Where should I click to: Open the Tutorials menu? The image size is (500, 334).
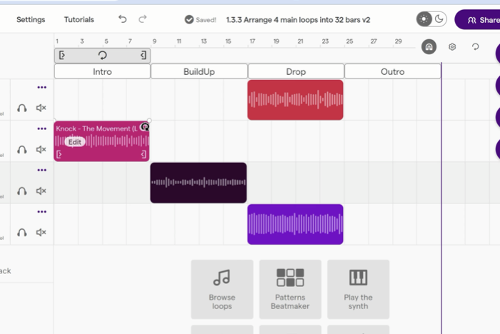79,20
